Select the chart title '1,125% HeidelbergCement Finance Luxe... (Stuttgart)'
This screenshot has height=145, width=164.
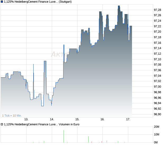coord(38,2)
